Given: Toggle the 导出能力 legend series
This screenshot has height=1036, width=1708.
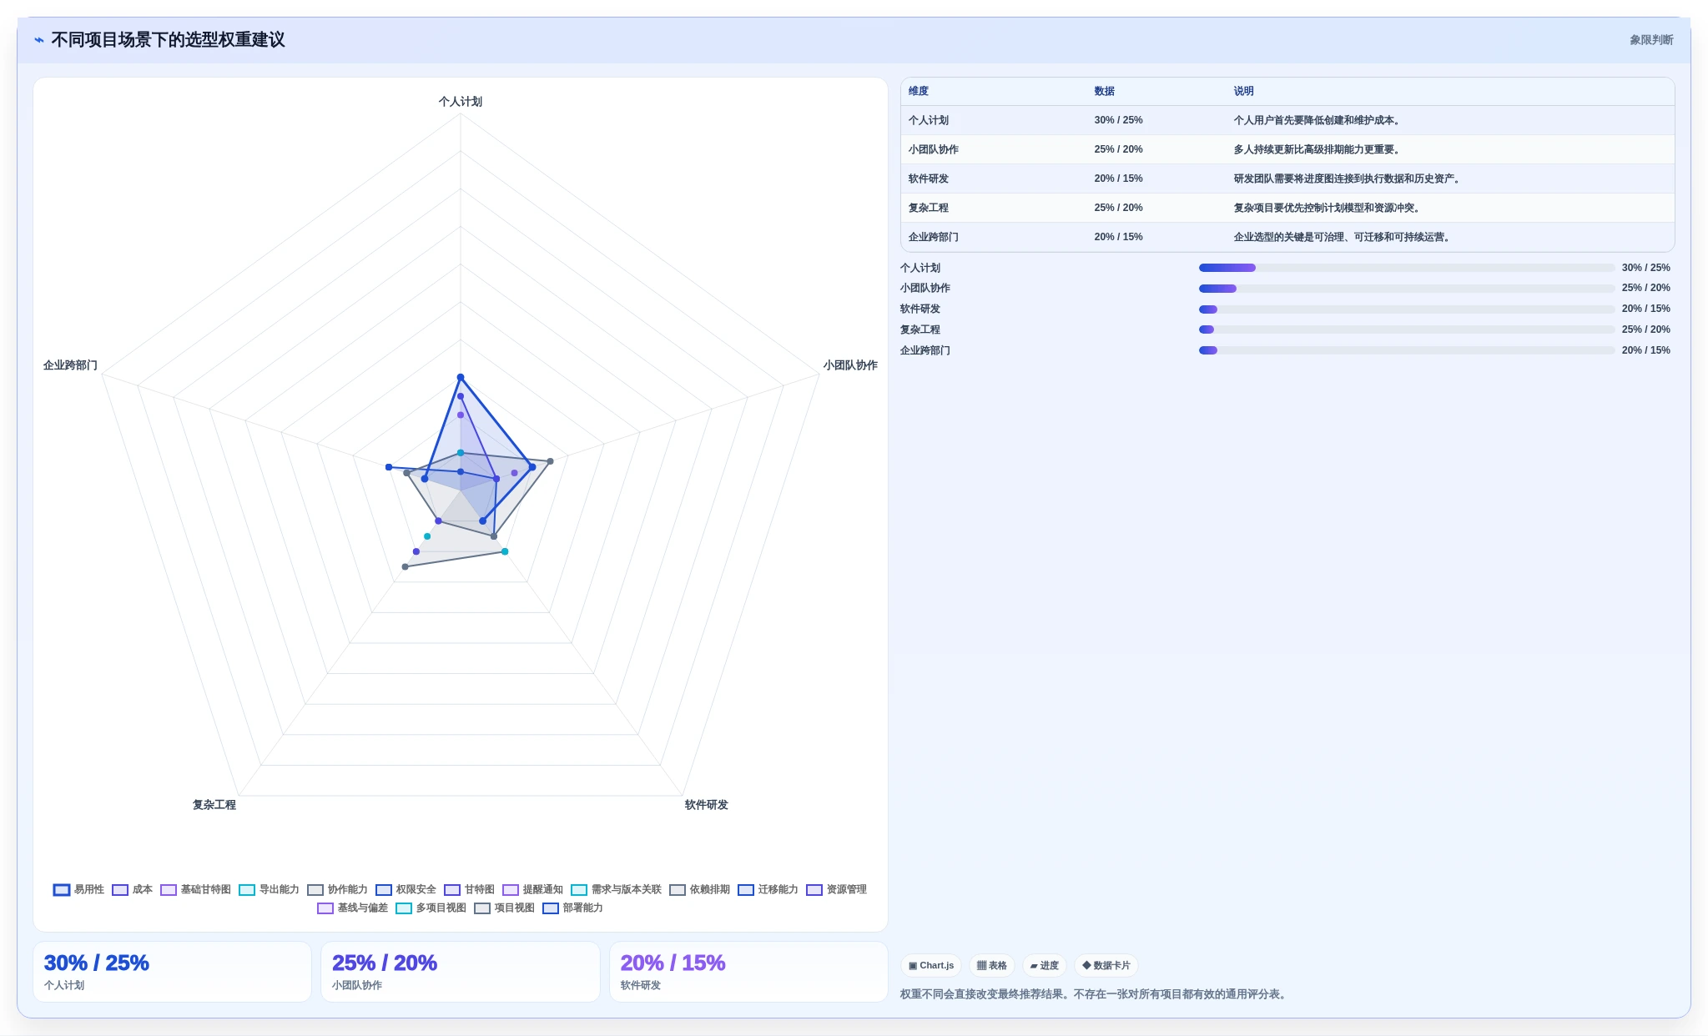Looking at the screenshot, I should coord(270,889).
